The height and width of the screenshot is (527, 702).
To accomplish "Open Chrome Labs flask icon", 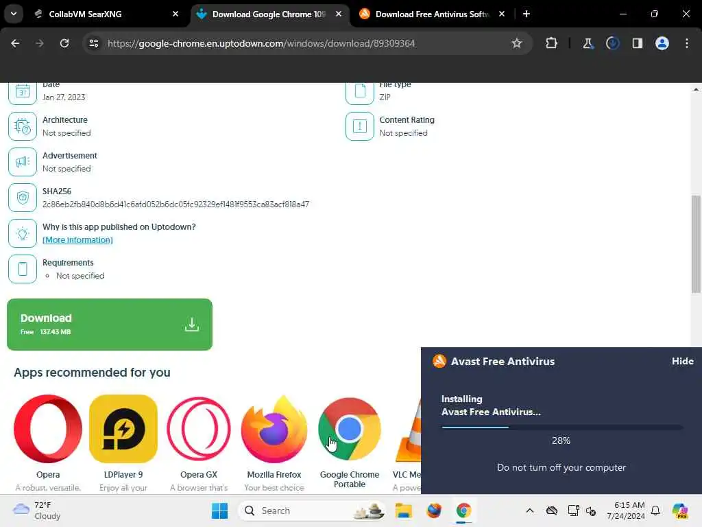I will point(588,43).
